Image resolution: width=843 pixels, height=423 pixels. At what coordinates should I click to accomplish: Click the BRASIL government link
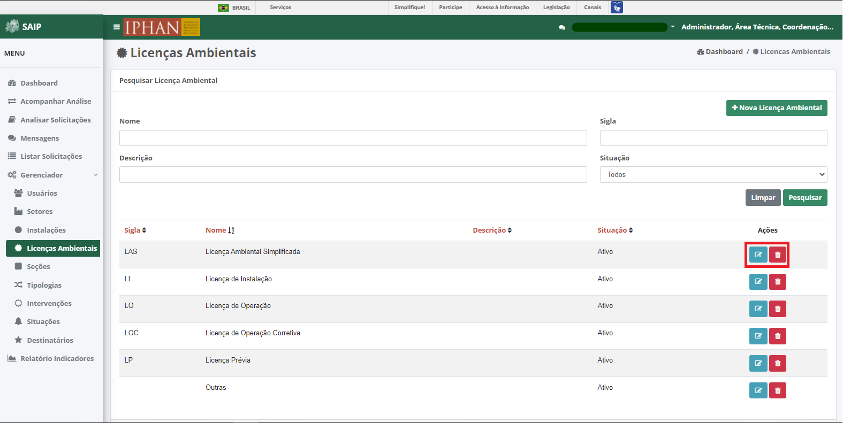tap(241, 7)
